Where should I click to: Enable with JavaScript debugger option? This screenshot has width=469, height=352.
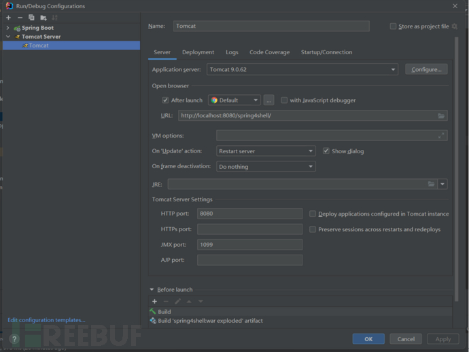[x=284, y=100]
